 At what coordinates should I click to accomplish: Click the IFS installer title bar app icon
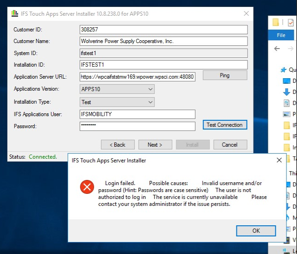click(x=14, y=13)
